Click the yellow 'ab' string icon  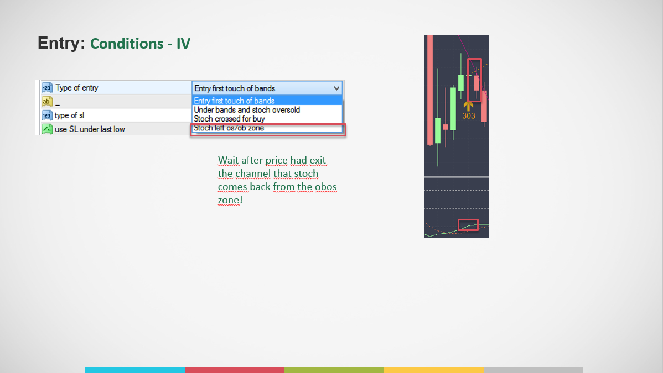click(x=47, y=102)
